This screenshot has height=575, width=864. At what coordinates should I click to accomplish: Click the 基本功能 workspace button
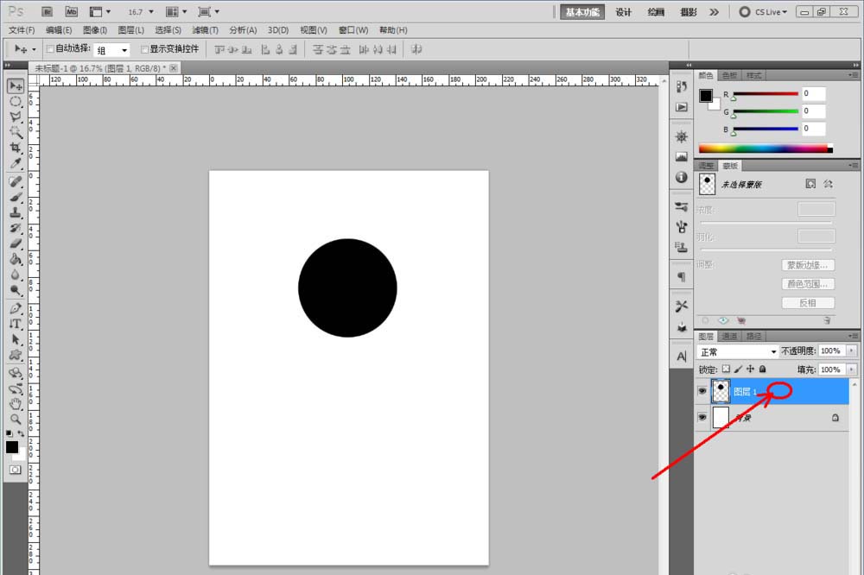583,12
